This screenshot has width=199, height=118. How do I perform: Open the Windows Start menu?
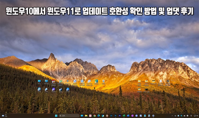pos(56,116)
